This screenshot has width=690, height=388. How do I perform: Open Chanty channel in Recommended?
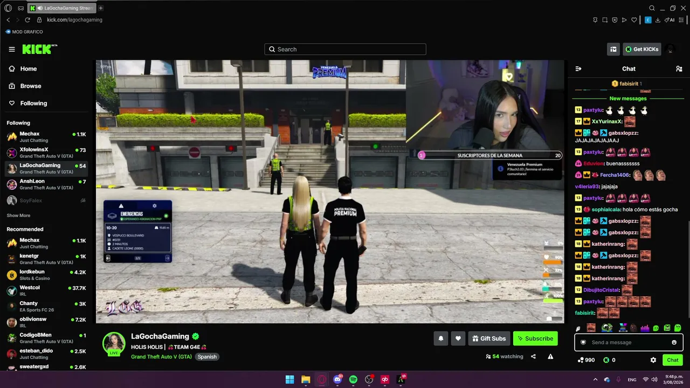[x=46, y=307]
